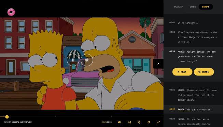223x127 pixels.
Task: Mute the volume speaker icon
Action: click(x=120, y=122)
